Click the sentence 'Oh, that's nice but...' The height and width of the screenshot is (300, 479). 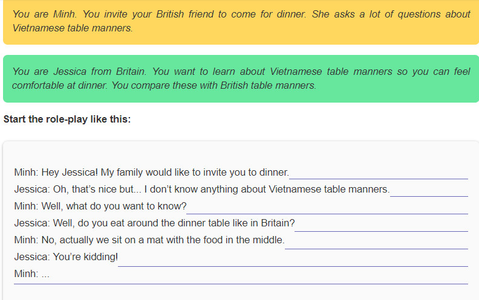click(x=97, y=190)
